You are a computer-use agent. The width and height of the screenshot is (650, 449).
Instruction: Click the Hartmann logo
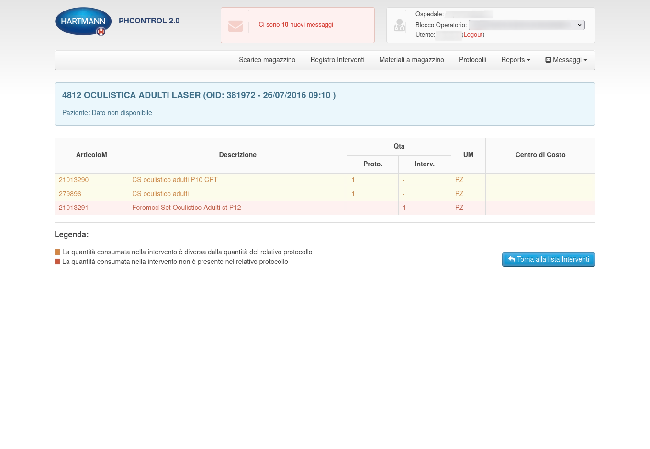[83, 22]
